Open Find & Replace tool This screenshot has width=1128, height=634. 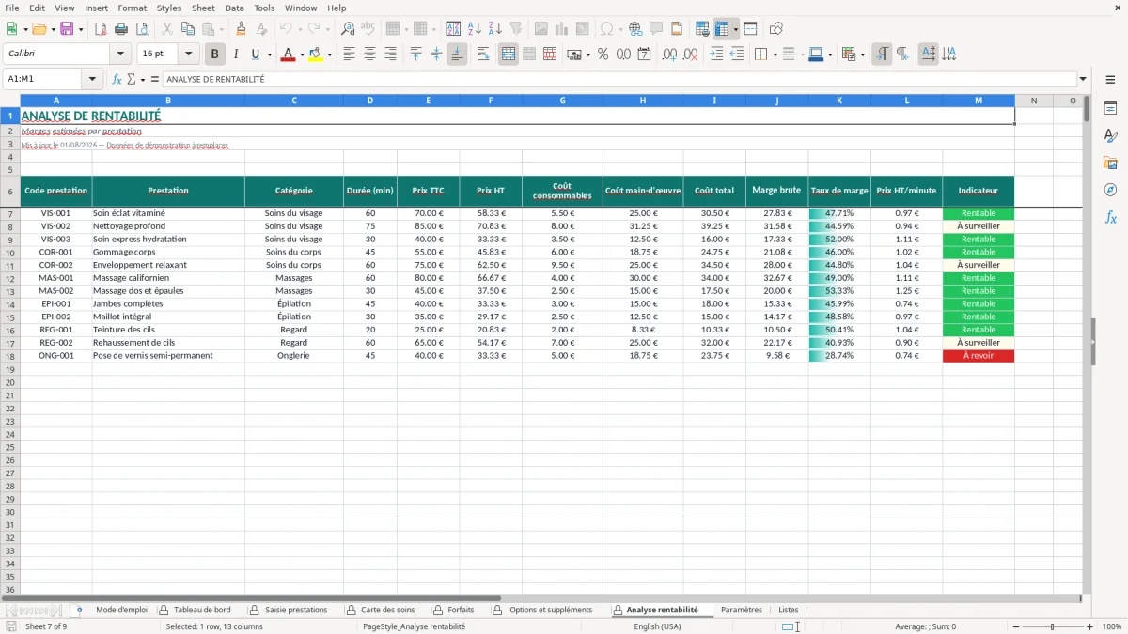tap(348, 29)
